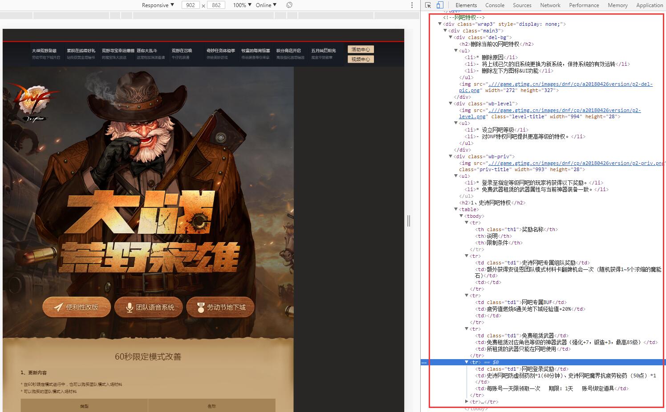The width and height of the screenshot is (666, 412).
Task: Click the viewport width field showing 902
Action: coord(191,5)
